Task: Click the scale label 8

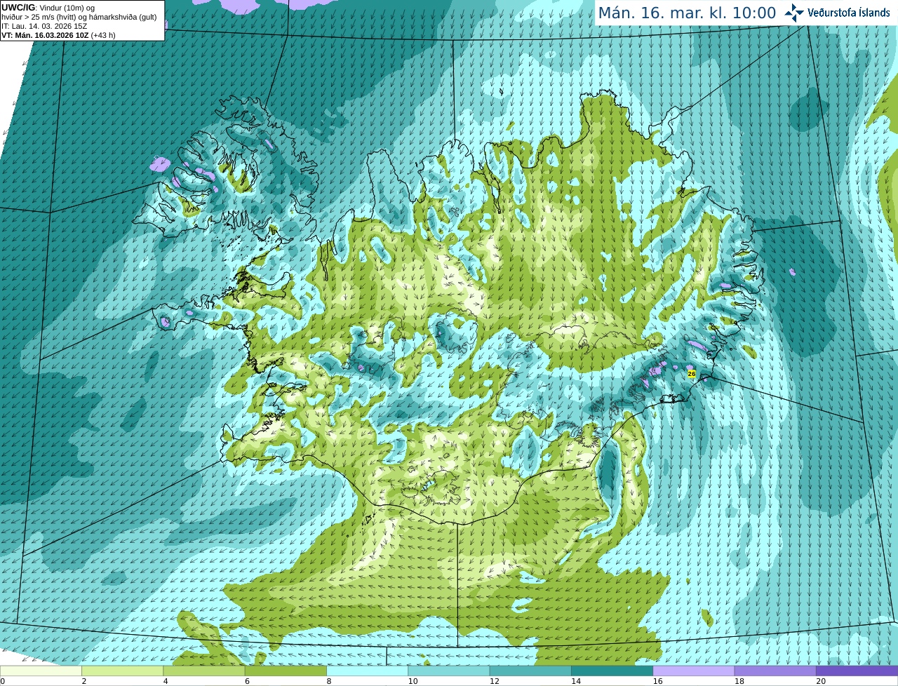Action: click(329, 681)
